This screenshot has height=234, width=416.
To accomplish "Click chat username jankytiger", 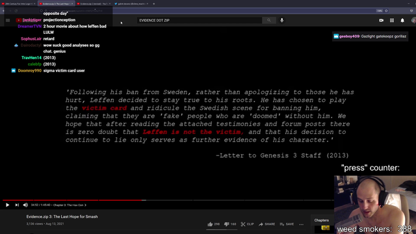I will (32, 20).
